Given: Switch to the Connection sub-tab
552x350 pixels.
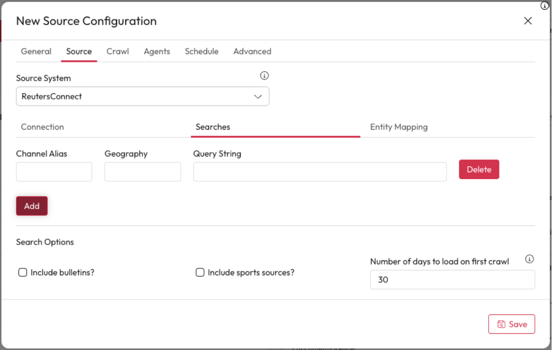Looking at the screenshot, I should pos(43,127).
